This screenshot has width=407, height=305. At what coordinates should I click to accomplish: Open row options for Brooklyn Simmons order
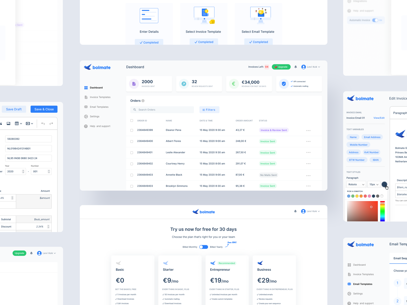[308, 186]
